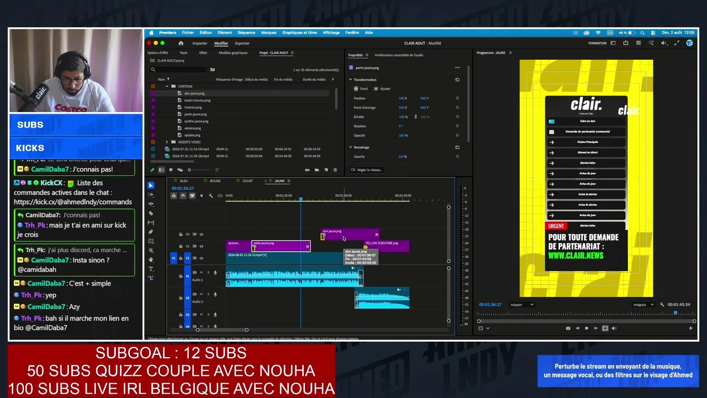Image resolution: width=707 pixels, height=398 pixels.
Task: Select the Ripple Edit tool
Action: click(151, 204)
